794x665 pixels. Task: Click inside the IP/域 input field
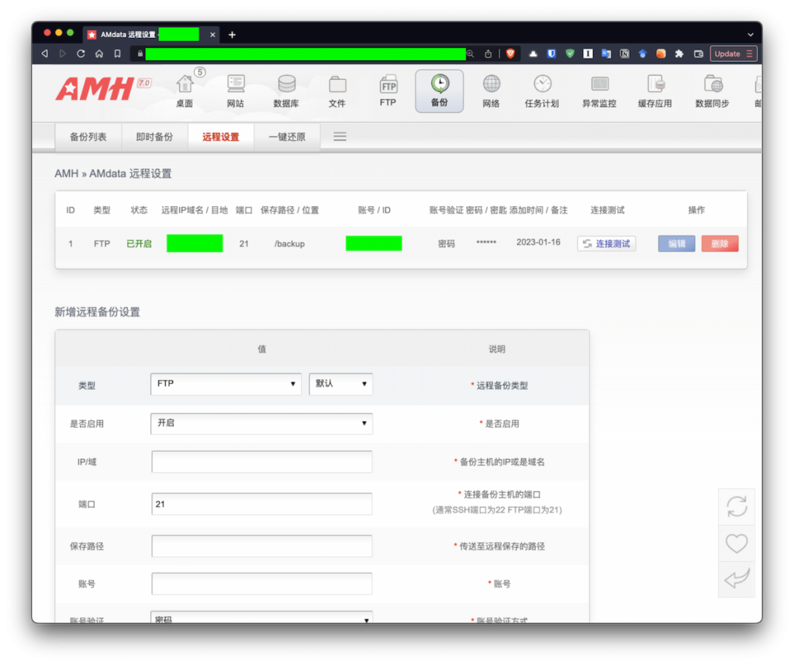pyautogui.click(x=261, y=461)
